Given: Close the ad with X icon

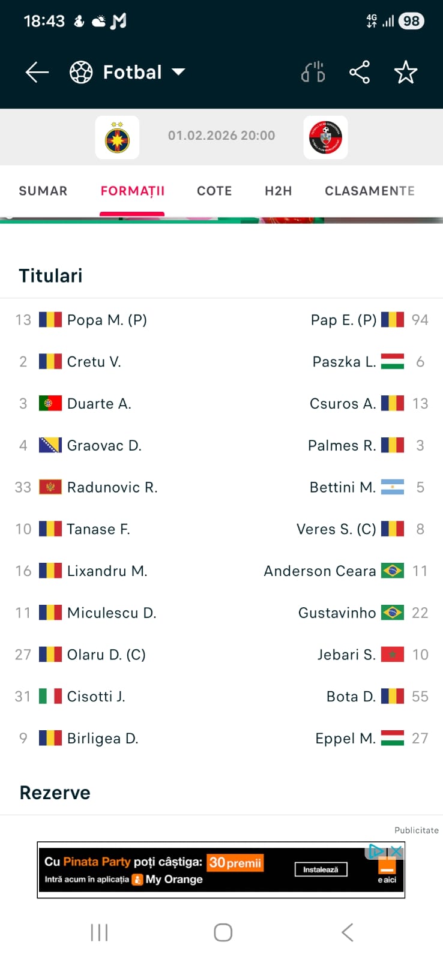Looking at the screenshot, I should click(x=396, y=851).
